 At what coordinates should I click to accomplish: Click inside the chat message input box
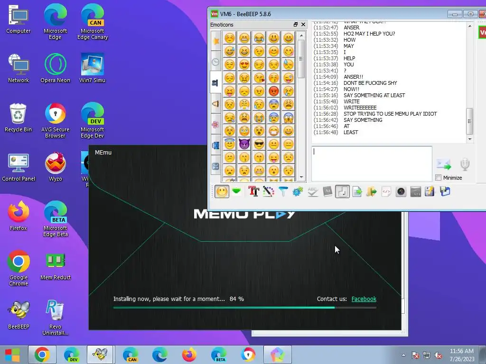[x=372, y=164]
